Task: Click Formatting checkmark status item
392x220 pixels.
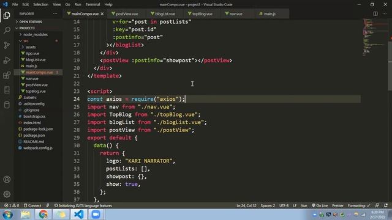Action: [359, 205]
